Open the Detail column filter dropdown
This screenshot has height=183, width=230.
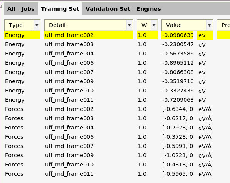[129, 25]
